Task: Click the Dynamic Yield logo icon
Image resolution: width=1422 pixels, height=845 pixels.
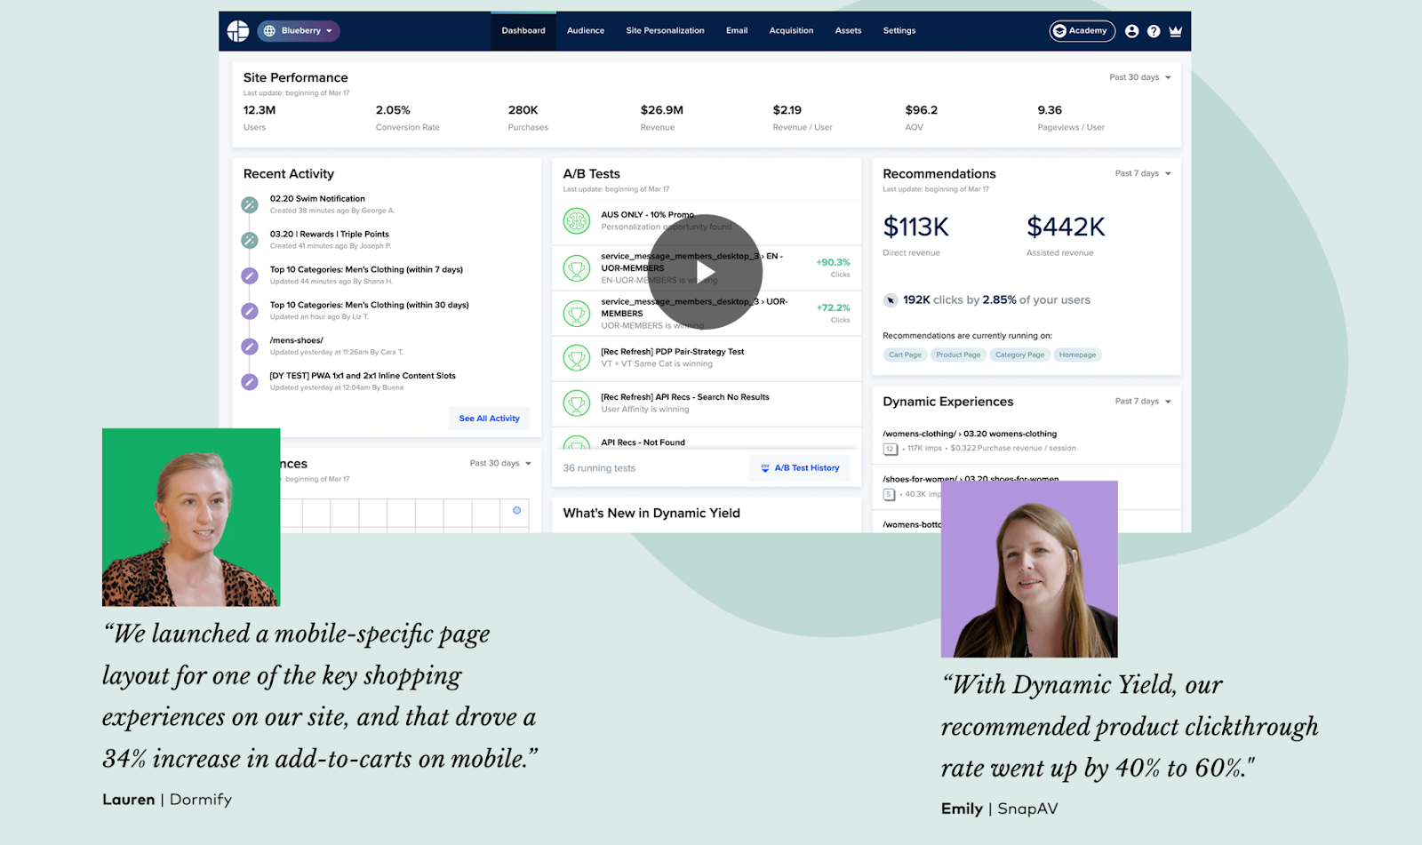Action: click(x=237, y=31)
